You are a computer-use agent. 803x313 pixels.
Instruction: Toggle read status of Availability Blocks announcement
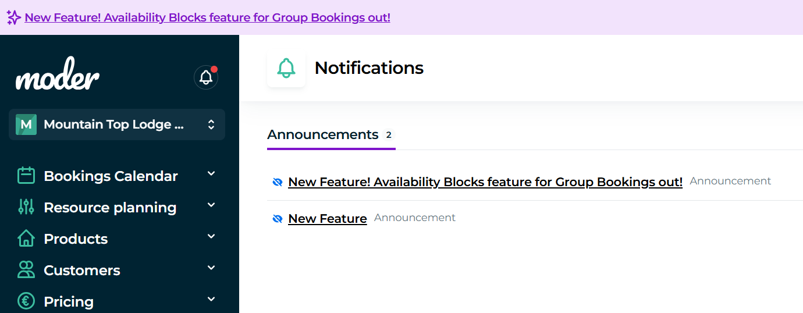tap(278, 182)
